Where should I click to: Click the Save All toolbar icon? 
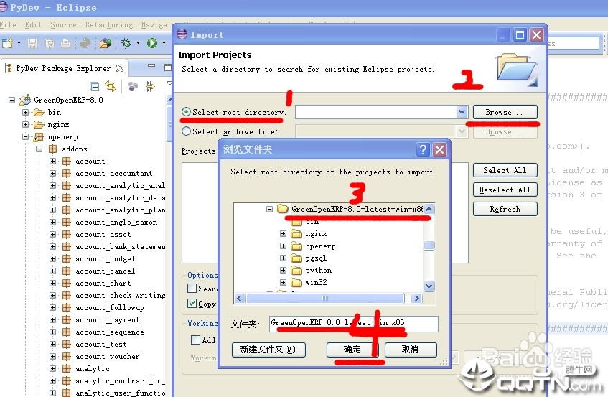pos(50,43)
